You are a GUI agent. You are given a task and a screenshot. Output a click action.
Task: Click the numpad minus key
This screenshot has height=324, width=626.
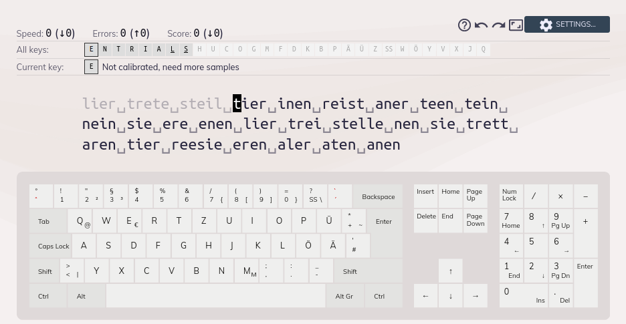point(585,196)
